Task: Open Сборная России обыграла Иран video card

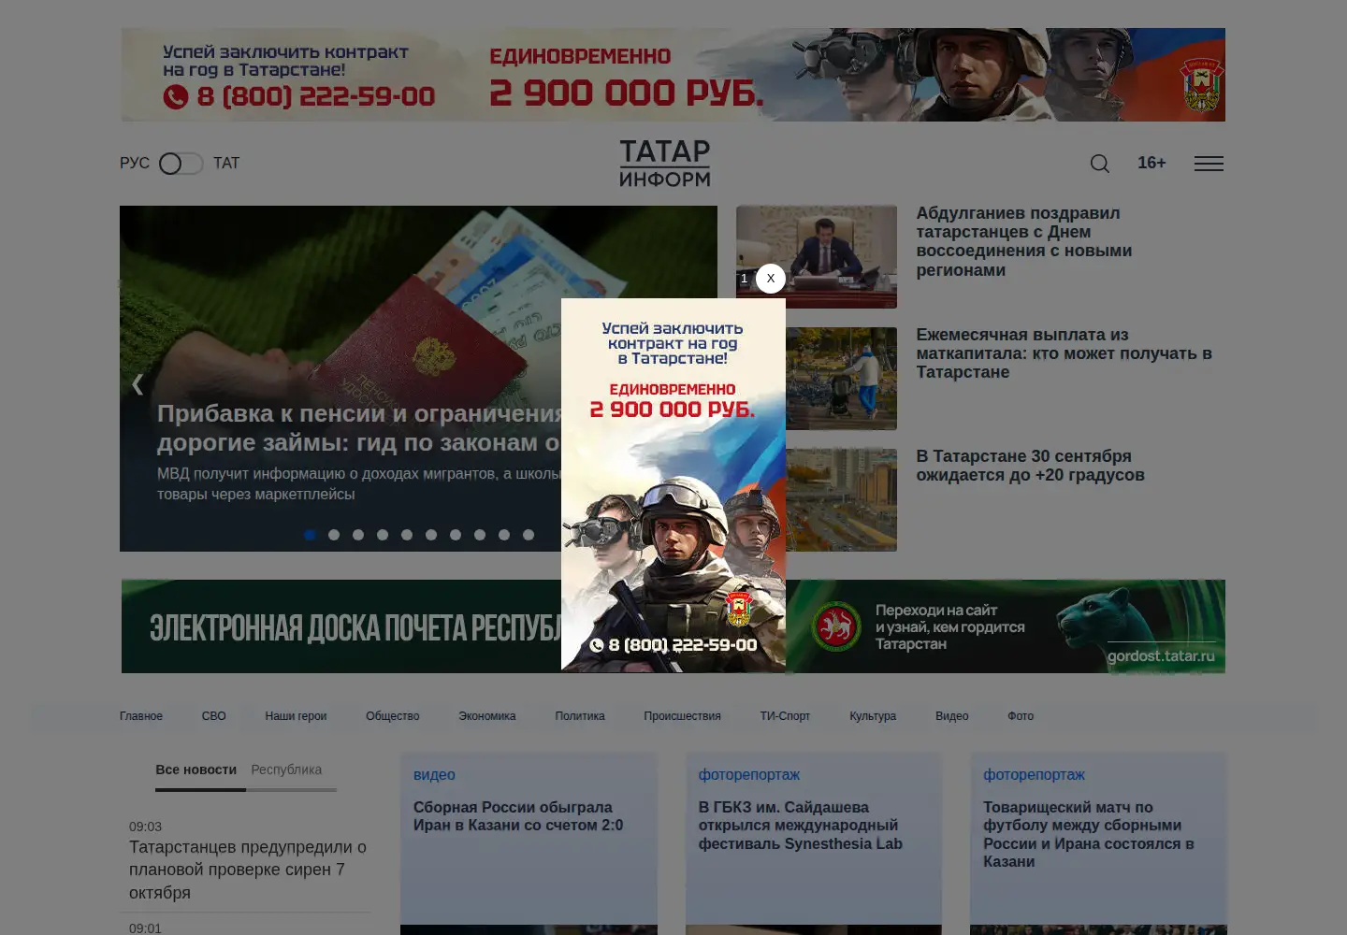Action: (x=518, y=816)
